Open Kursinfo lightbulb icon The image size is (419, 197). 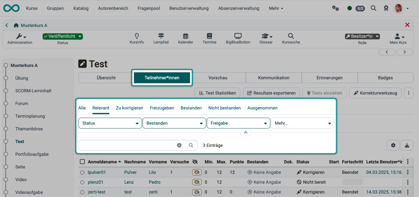tap(137, 39)
